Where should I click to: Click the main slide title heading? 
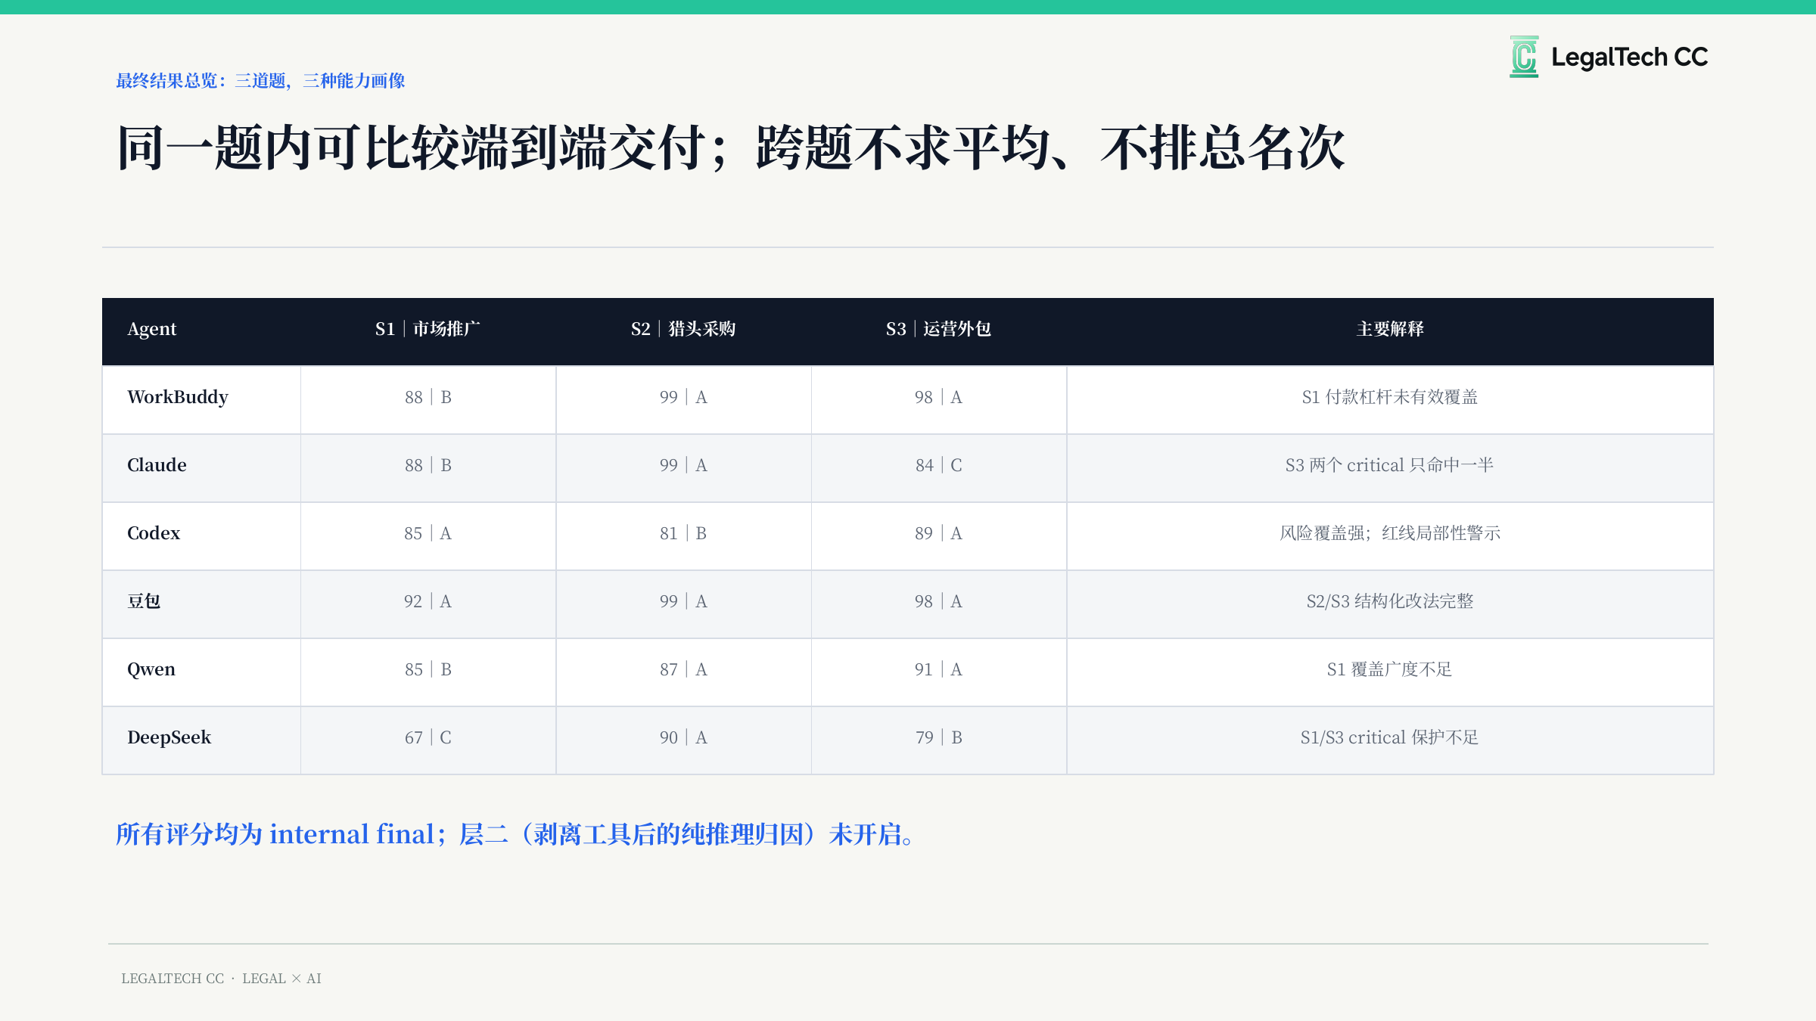pos(731,147)
